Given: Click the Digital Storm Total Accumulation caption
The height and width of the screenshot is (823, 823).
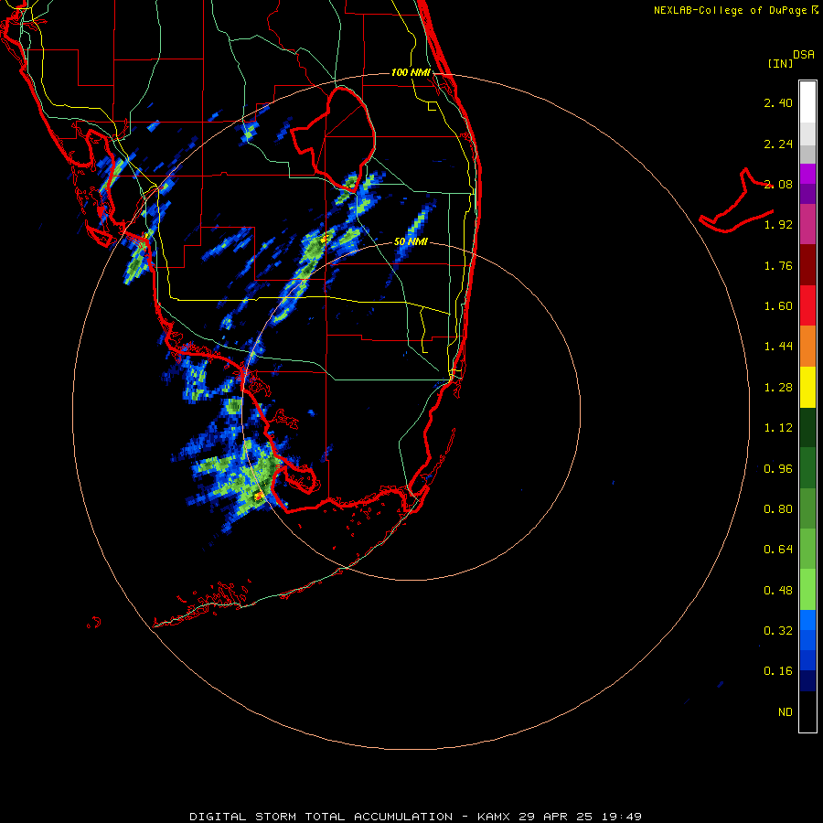Looking at the screenshot, I should tap(416, 817).
